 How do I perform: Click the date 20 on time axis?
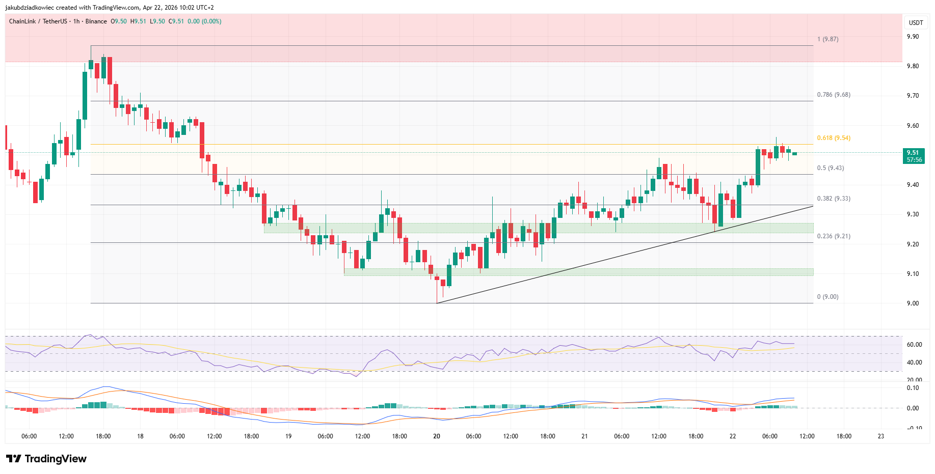[x=437, y=436]
